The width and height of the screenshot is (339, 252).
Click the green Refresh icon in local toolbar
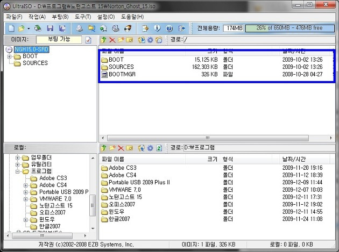(159, 148)
